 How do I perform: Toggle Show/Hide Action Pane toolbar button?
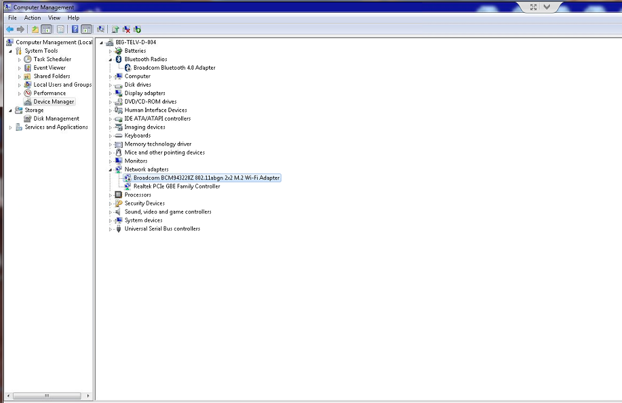point(86,29)
